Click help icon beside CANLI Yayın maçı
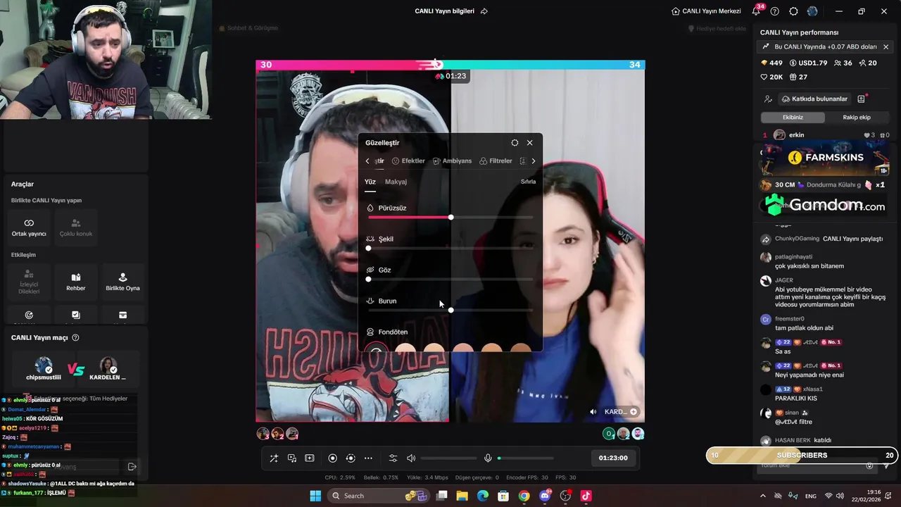 [75, 338]
